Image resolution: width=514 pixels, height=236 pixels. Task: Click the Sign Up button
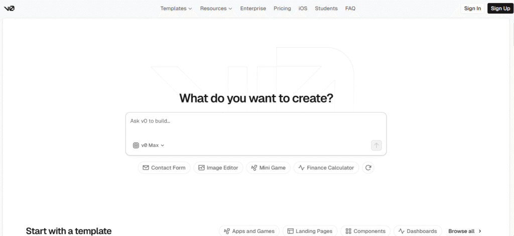point(500,8)
